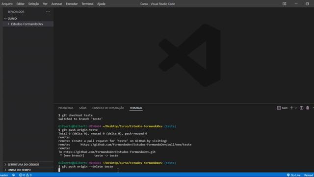Click the Reload status bar item
The image size is (314, 177).
(309, 175)
